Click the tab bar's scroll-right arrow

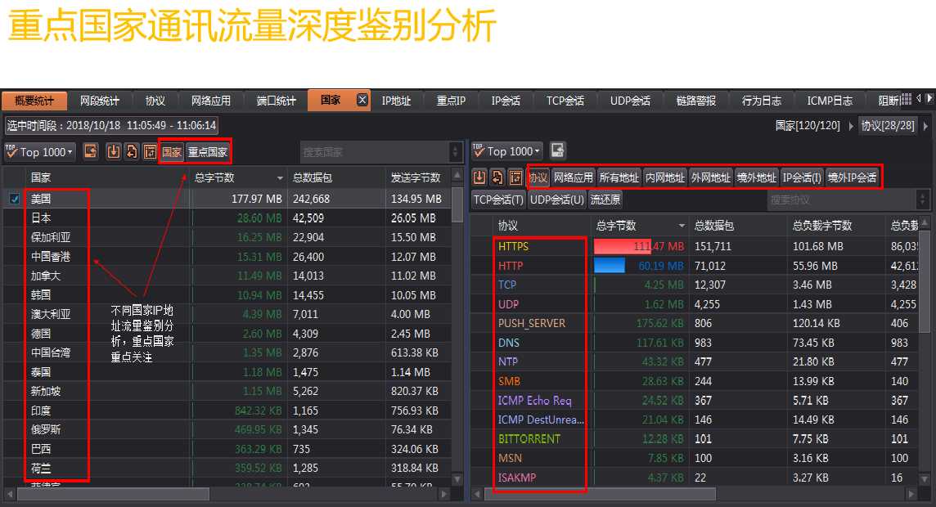(x=929, y=98)
